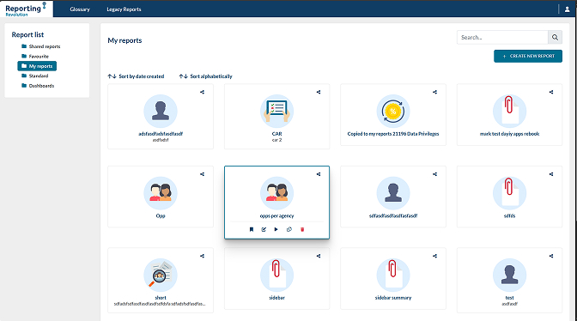Open mark test dayly apps rebook thumbnail
This screenshot has width=577, height=321.
[x=510, y=111]
